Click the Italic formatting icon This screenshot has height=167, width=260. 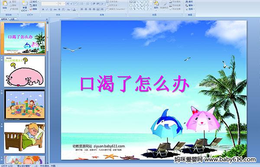coord(47,10)
